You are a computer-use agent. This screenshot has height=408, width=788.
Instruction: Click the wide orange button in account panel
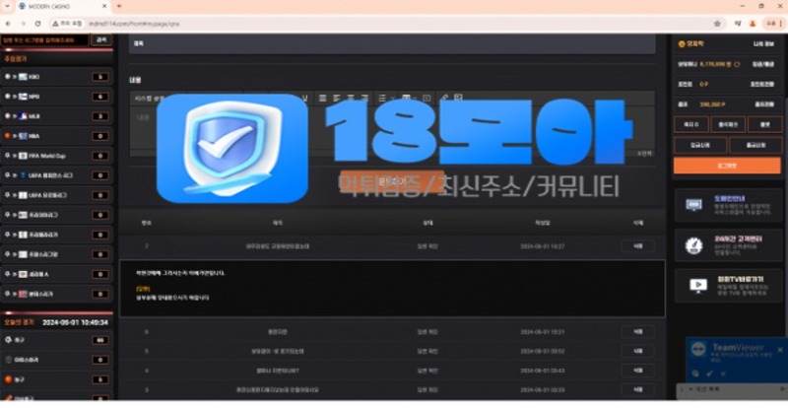click(727, 166)
